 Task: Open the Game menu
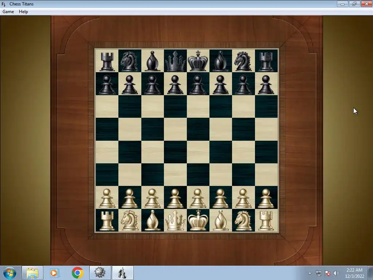point(8,11)
